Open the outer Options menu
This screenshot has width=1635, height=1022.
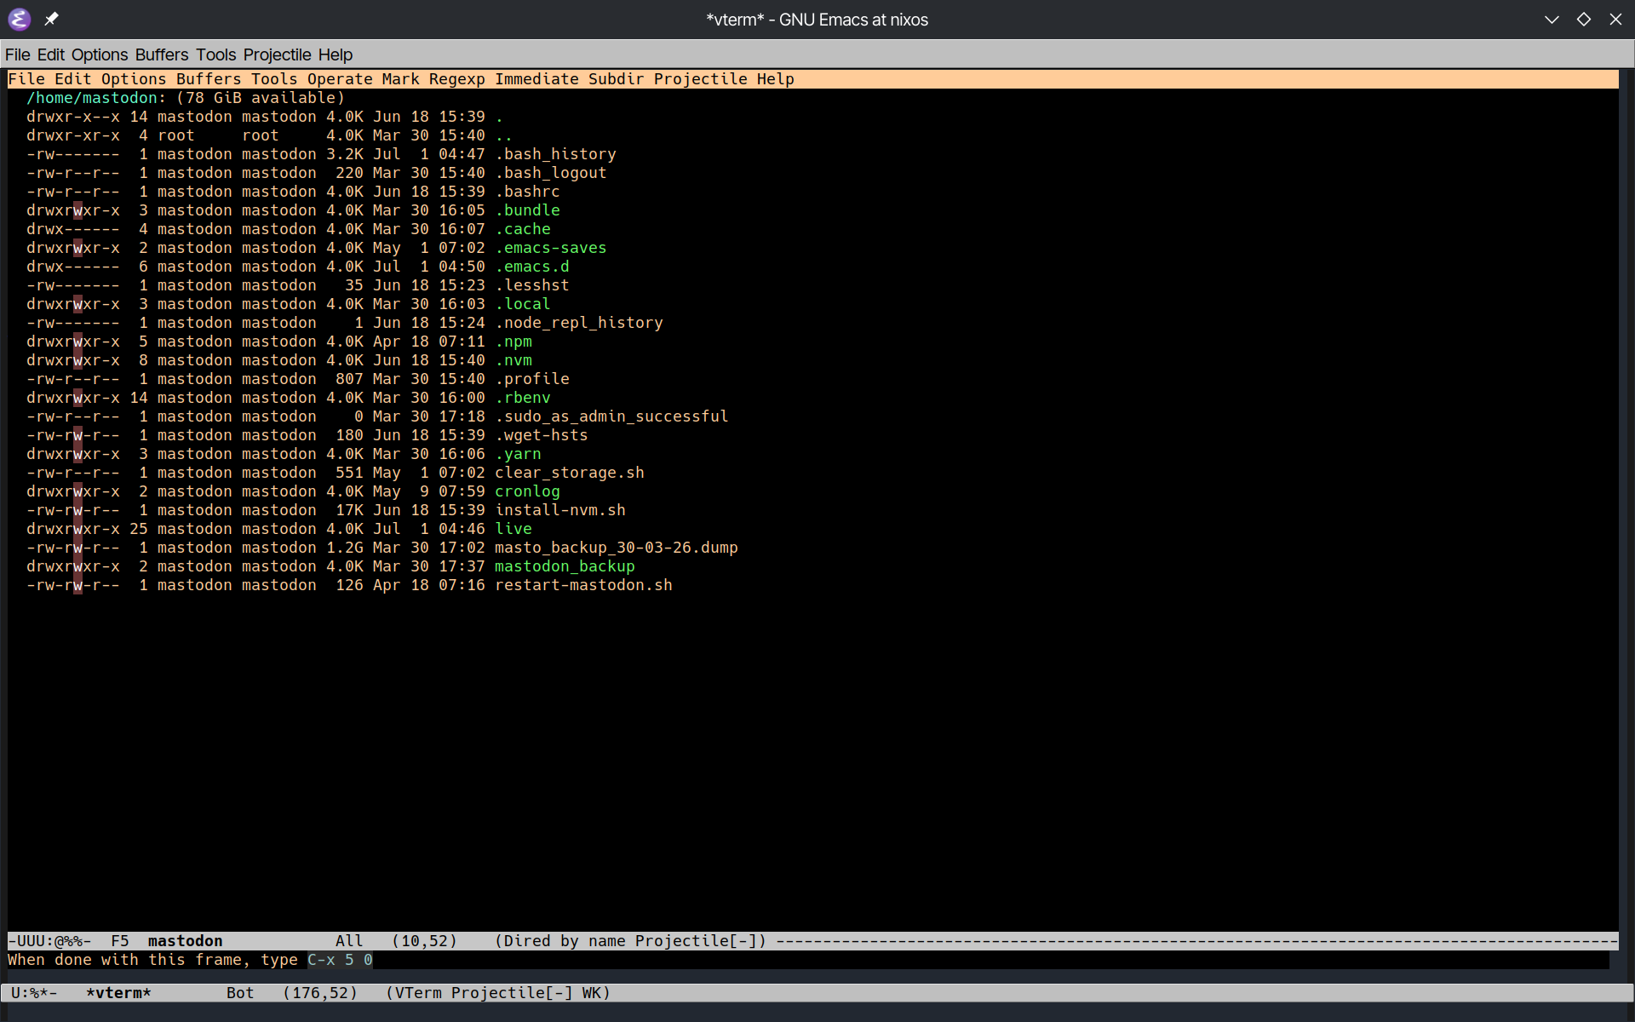click(100, 55)
